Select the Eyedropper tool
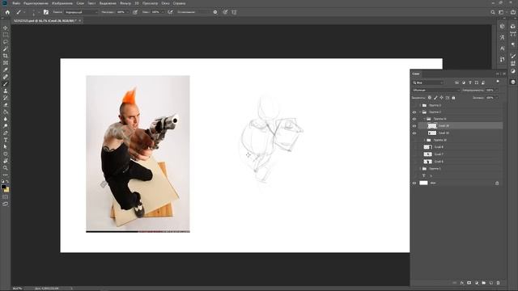Screen dimensions: 518x291 click(6, 70)
